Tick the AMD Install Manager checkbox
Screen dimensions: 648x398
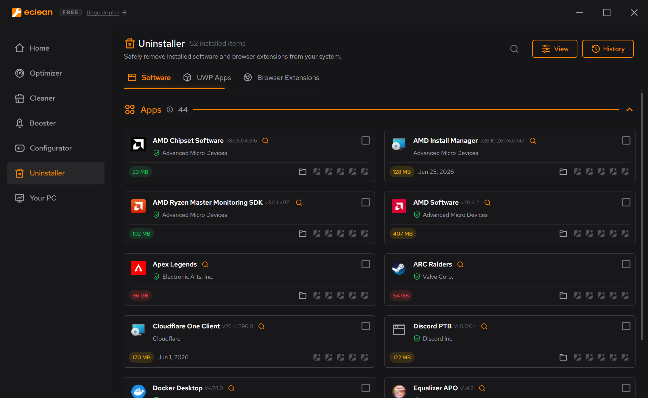point(626,140)
